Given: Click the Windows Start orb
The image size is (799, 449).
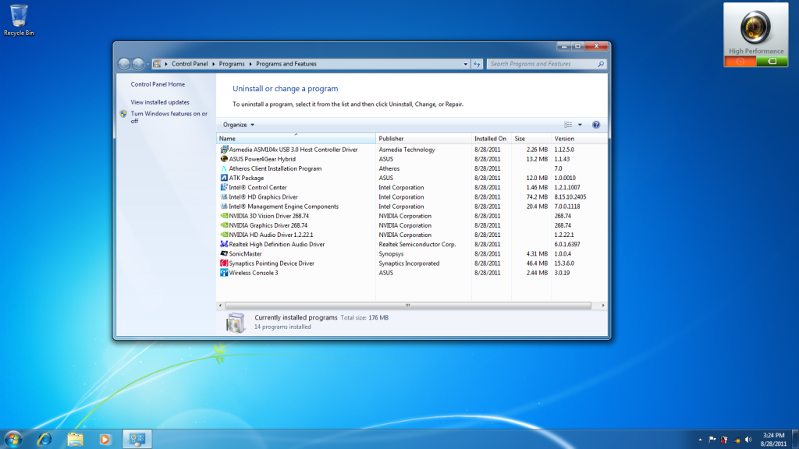Looking at the screenshot, I should tap(14, 439).
